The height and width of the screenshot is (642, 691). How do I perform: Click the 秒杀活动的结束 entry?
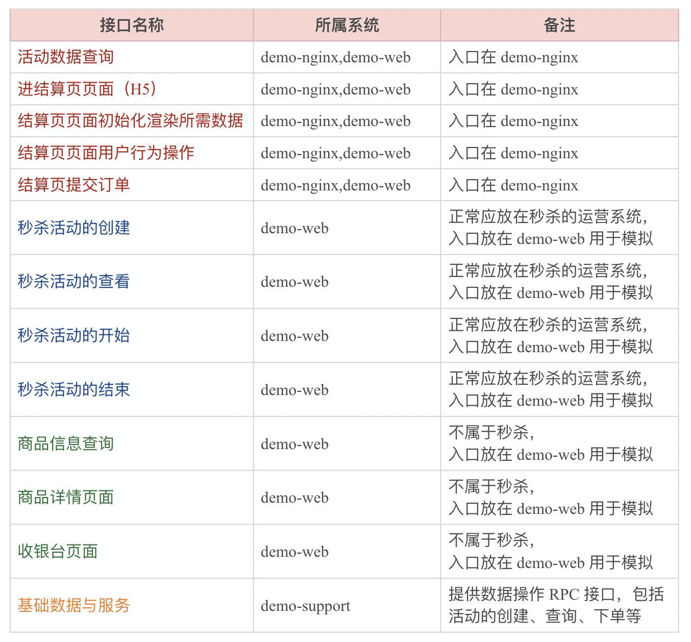coord(73,389)
